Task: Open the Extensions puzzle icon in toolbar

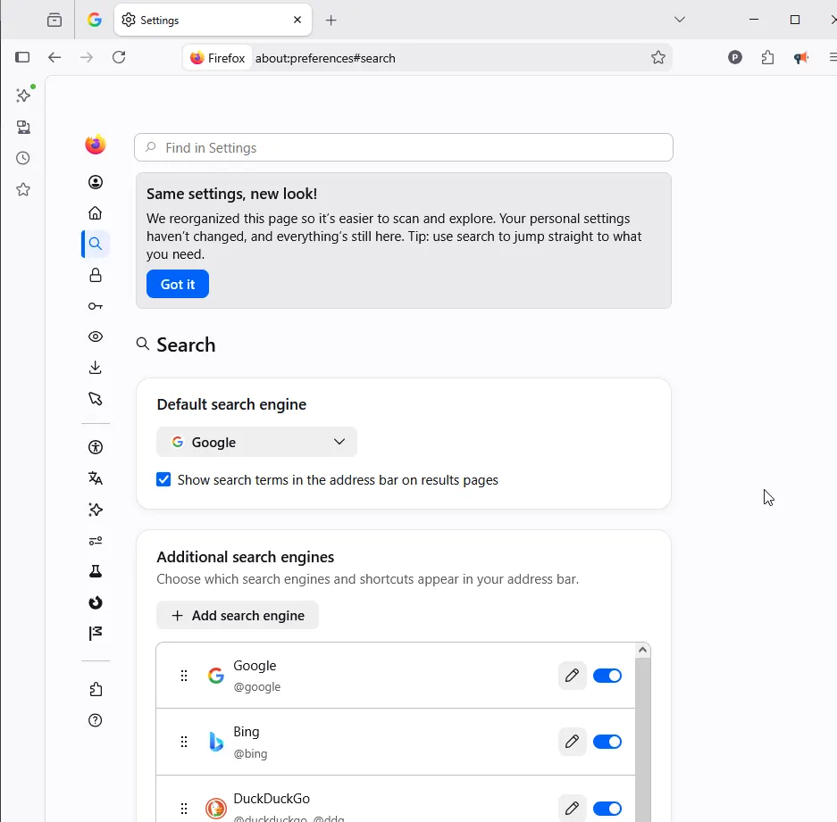Action: [767, 57]
